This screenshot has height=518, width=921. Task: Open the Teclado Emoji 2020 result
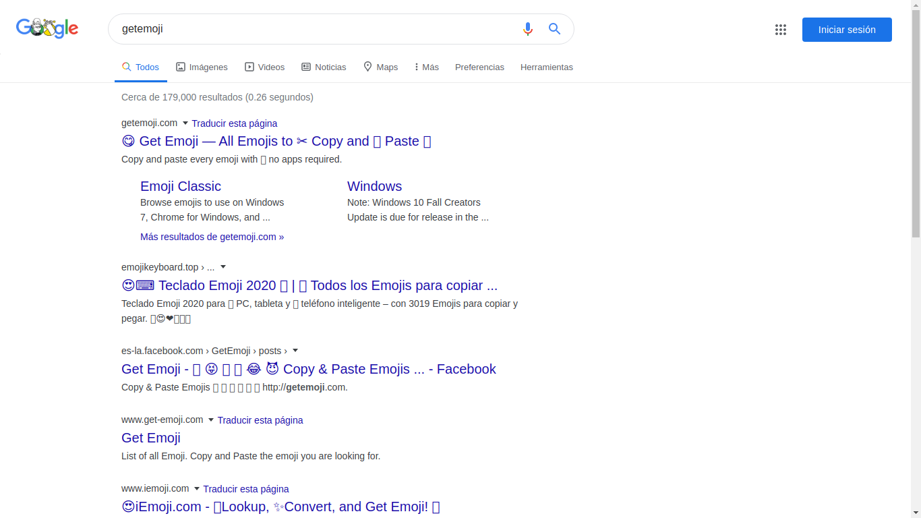(x=309, y=285)
